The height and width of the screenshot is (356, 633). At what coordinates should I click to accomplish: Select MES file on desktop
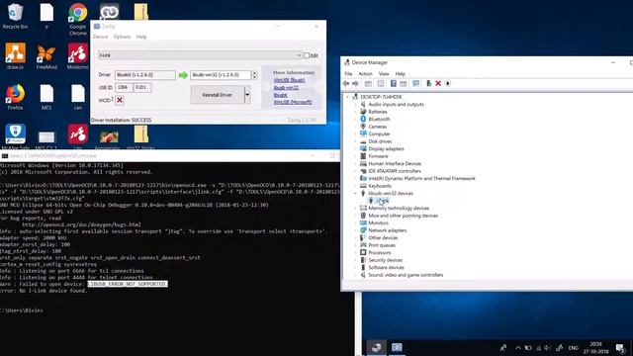pyautogui.click(x=46, y=97)
